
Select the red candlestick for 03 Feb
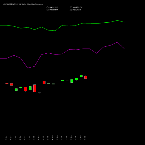click(x=44, y=83)
